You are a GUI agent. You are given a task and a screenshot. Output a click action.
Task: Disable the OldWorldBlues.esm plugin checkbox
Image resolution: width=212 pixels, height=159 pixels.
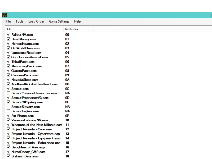click(8, 48)
